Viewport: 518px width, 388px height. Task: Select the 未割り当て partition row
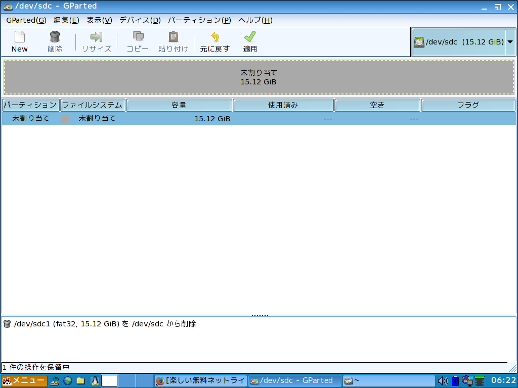[x=258, y=118]
